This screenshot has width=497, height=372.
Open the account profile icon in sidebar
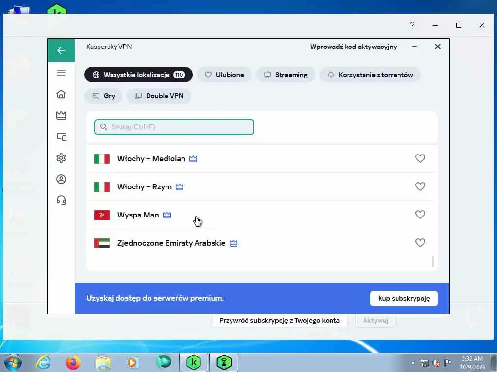pyautogui.click(x=61, y=179)
